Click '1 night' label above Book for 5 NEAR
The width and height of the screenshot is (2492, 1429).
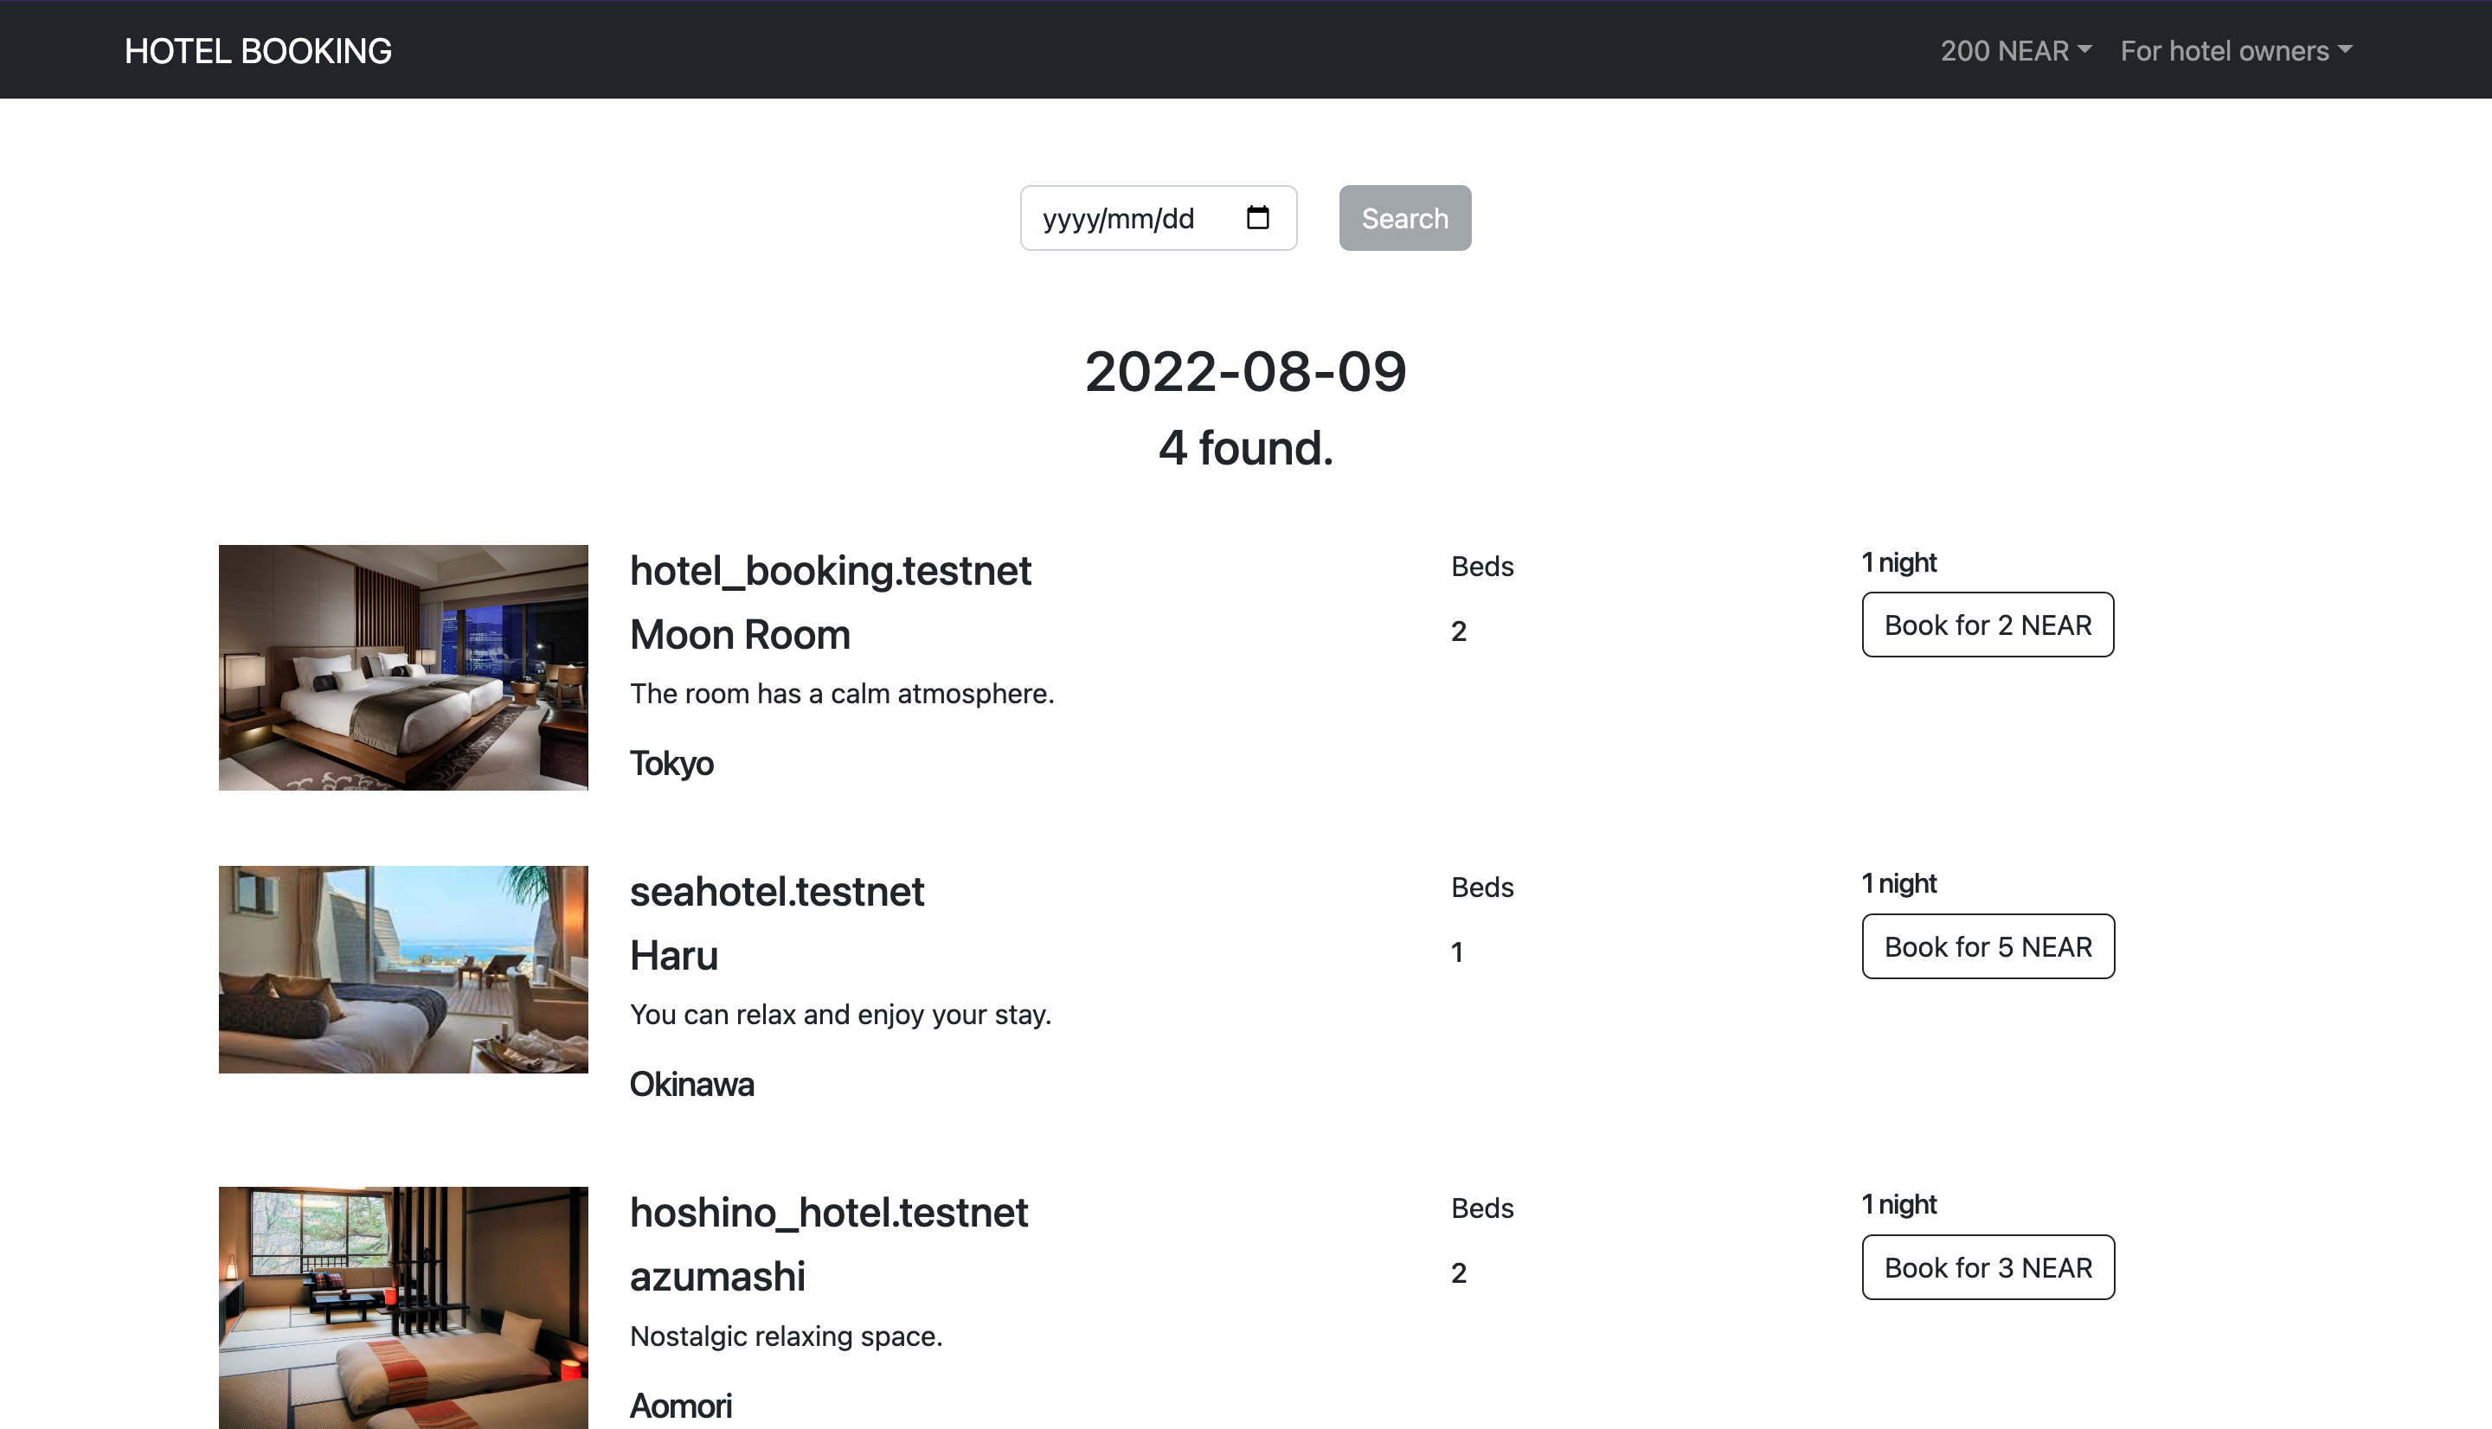point(1899,883)
